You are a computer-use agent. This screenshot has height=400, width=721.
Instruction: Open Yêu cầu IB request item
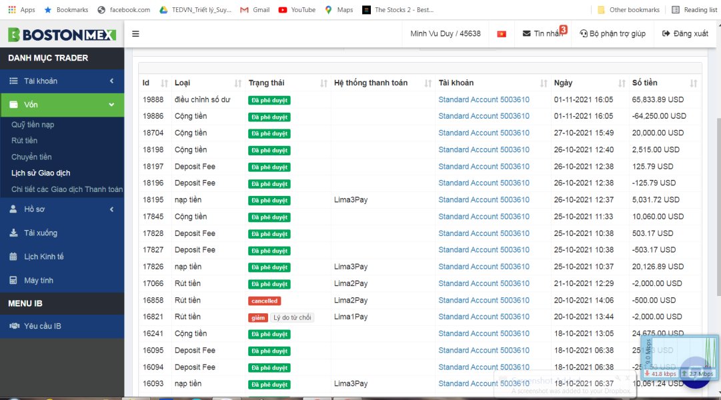pos(43,326)
